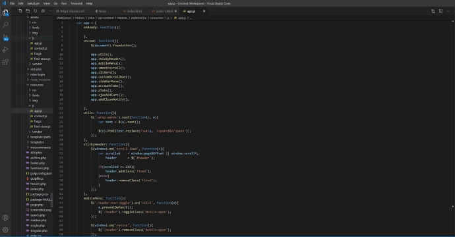
Task: Click the Visual Studio Code logo icon
Action: click(4, 3)
